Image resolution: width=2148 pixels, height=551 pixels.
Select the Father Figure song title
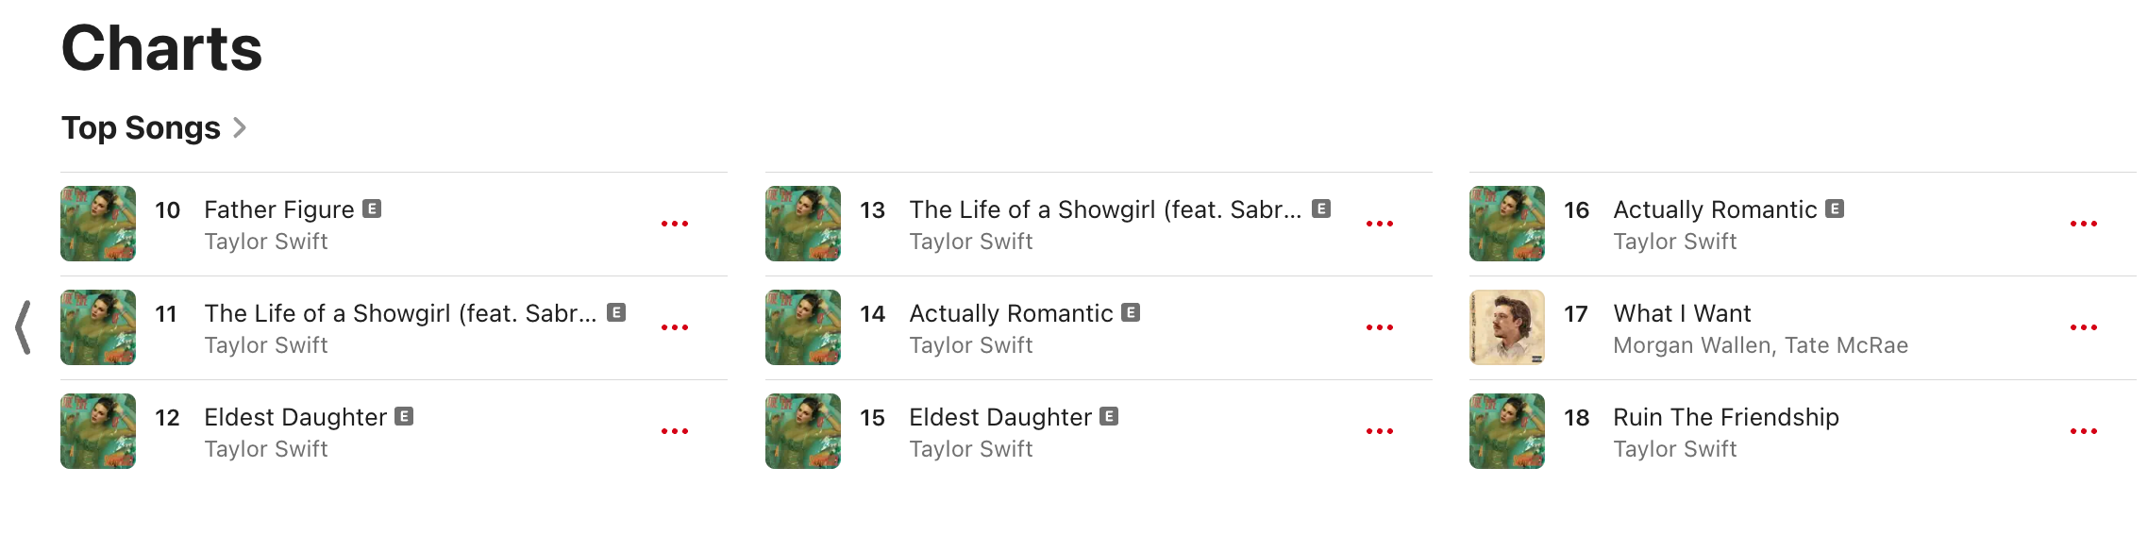pyautogui.click(x=279, y=209)
